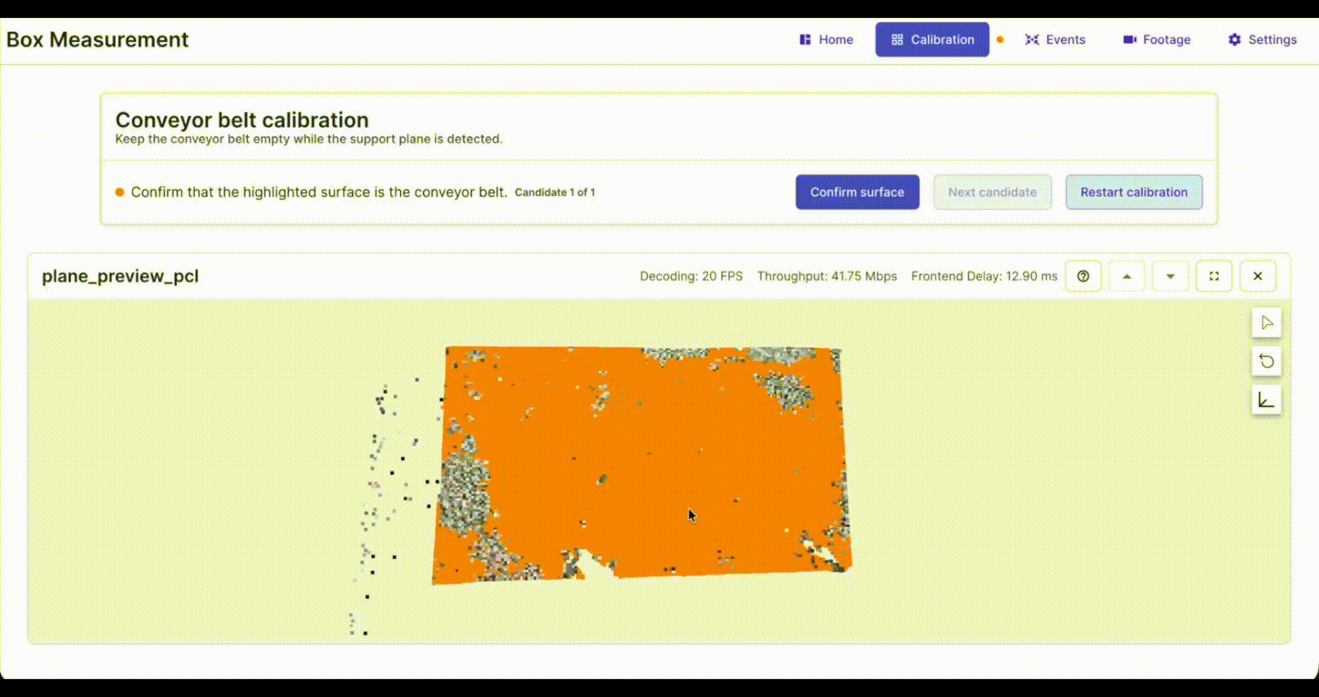Screen dimensions: 1319x697
Task: Toggle the axes display icon
Action: 1267,400
